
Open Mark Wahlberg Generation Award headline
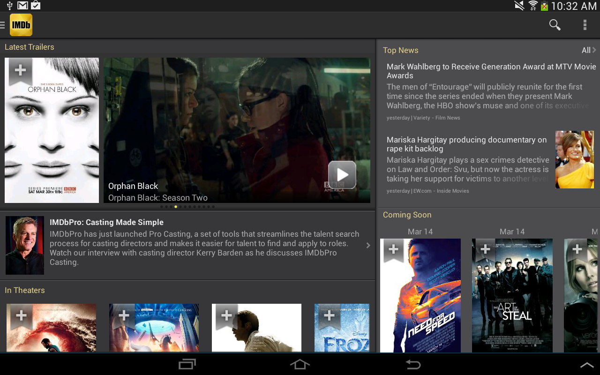click(491, 71)
